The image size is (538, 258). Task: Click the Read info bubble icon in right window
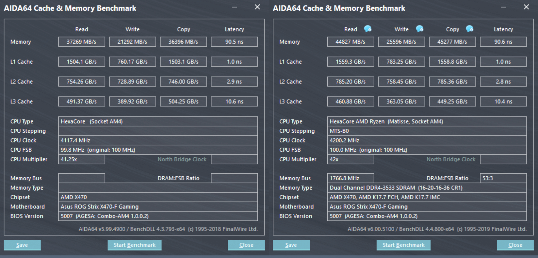(368, 29)
